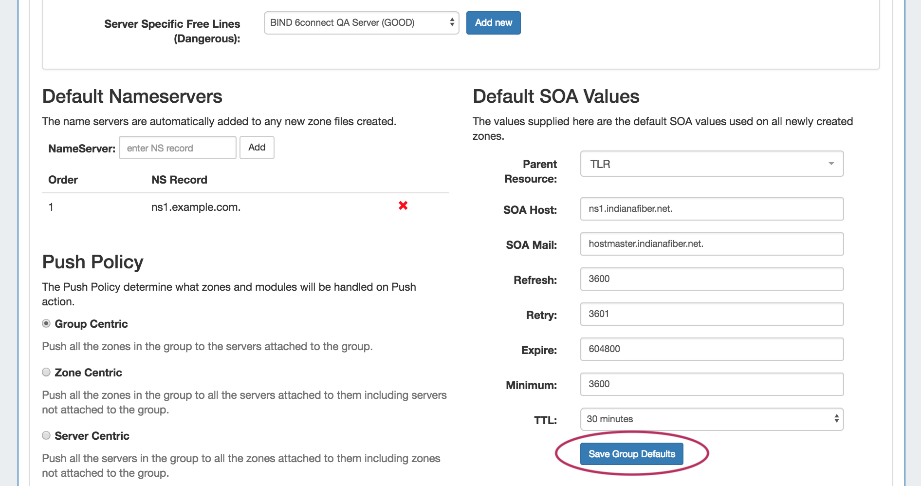Delete the ns1.example.com NS record
921x486 pixels.
[403, 206]
